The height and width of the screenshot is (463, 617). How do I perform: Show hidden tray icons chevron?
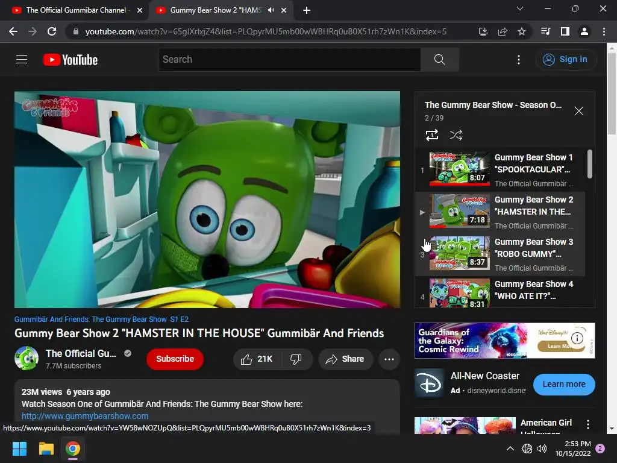[x=510, y=449]
